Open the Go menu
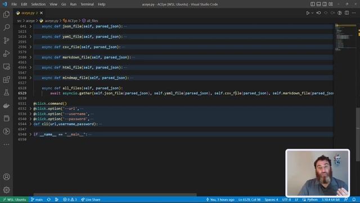The image size is (360, 203). pos(64,4)
